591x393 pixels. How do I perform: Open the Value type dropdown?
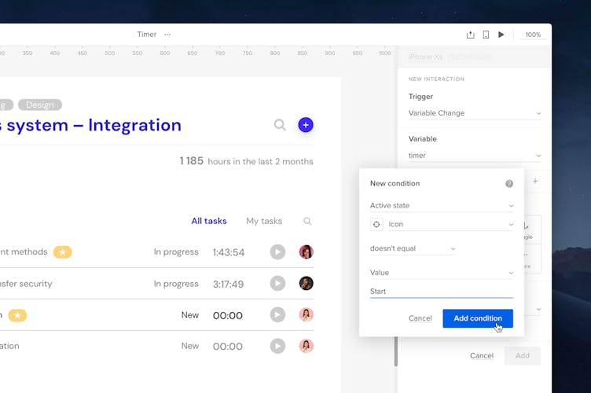click(442, 273)
